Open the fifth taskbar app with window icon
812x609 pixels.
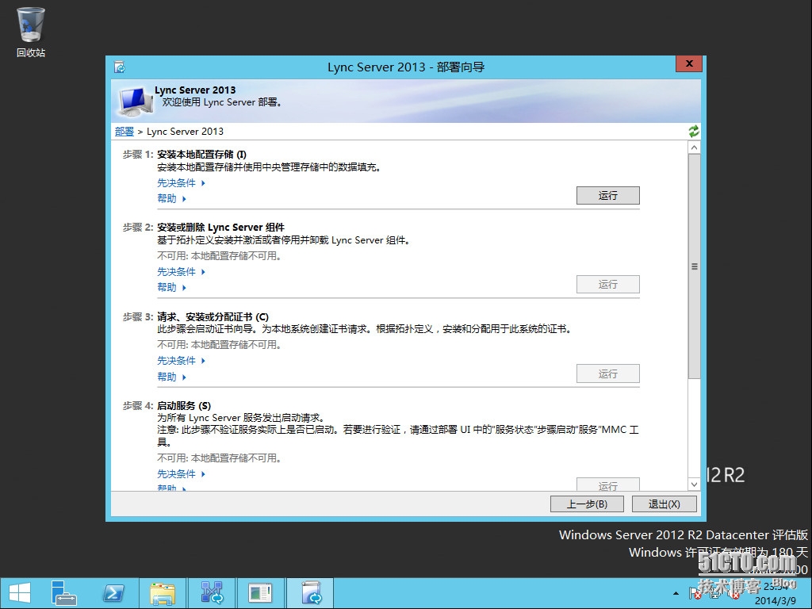[x=260, y=593]
